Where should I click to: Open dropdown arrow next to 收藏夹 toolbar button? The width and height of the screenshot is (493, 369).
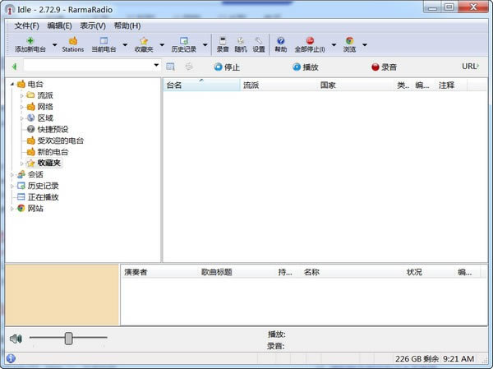point(162,44)
